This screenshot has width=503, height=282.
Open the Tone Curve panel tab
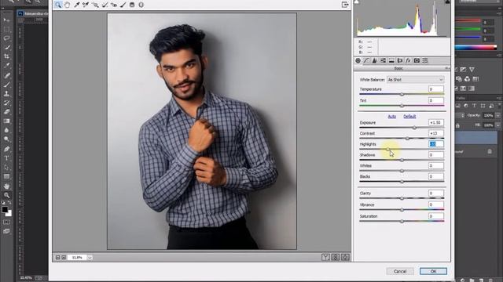pos(366,60)
